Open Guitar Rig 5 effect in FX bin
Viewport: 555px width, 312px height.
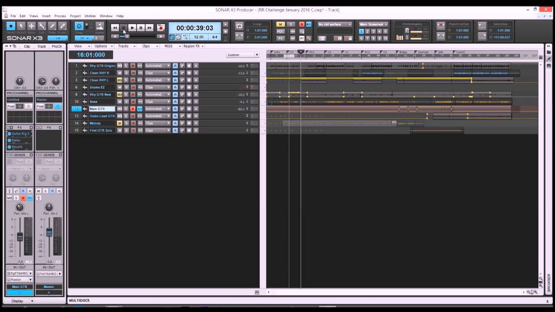[20, 134]
